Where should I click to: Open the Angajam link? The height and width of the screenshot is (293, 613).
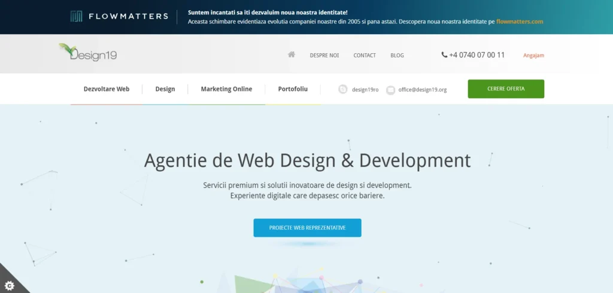(533, 56)
